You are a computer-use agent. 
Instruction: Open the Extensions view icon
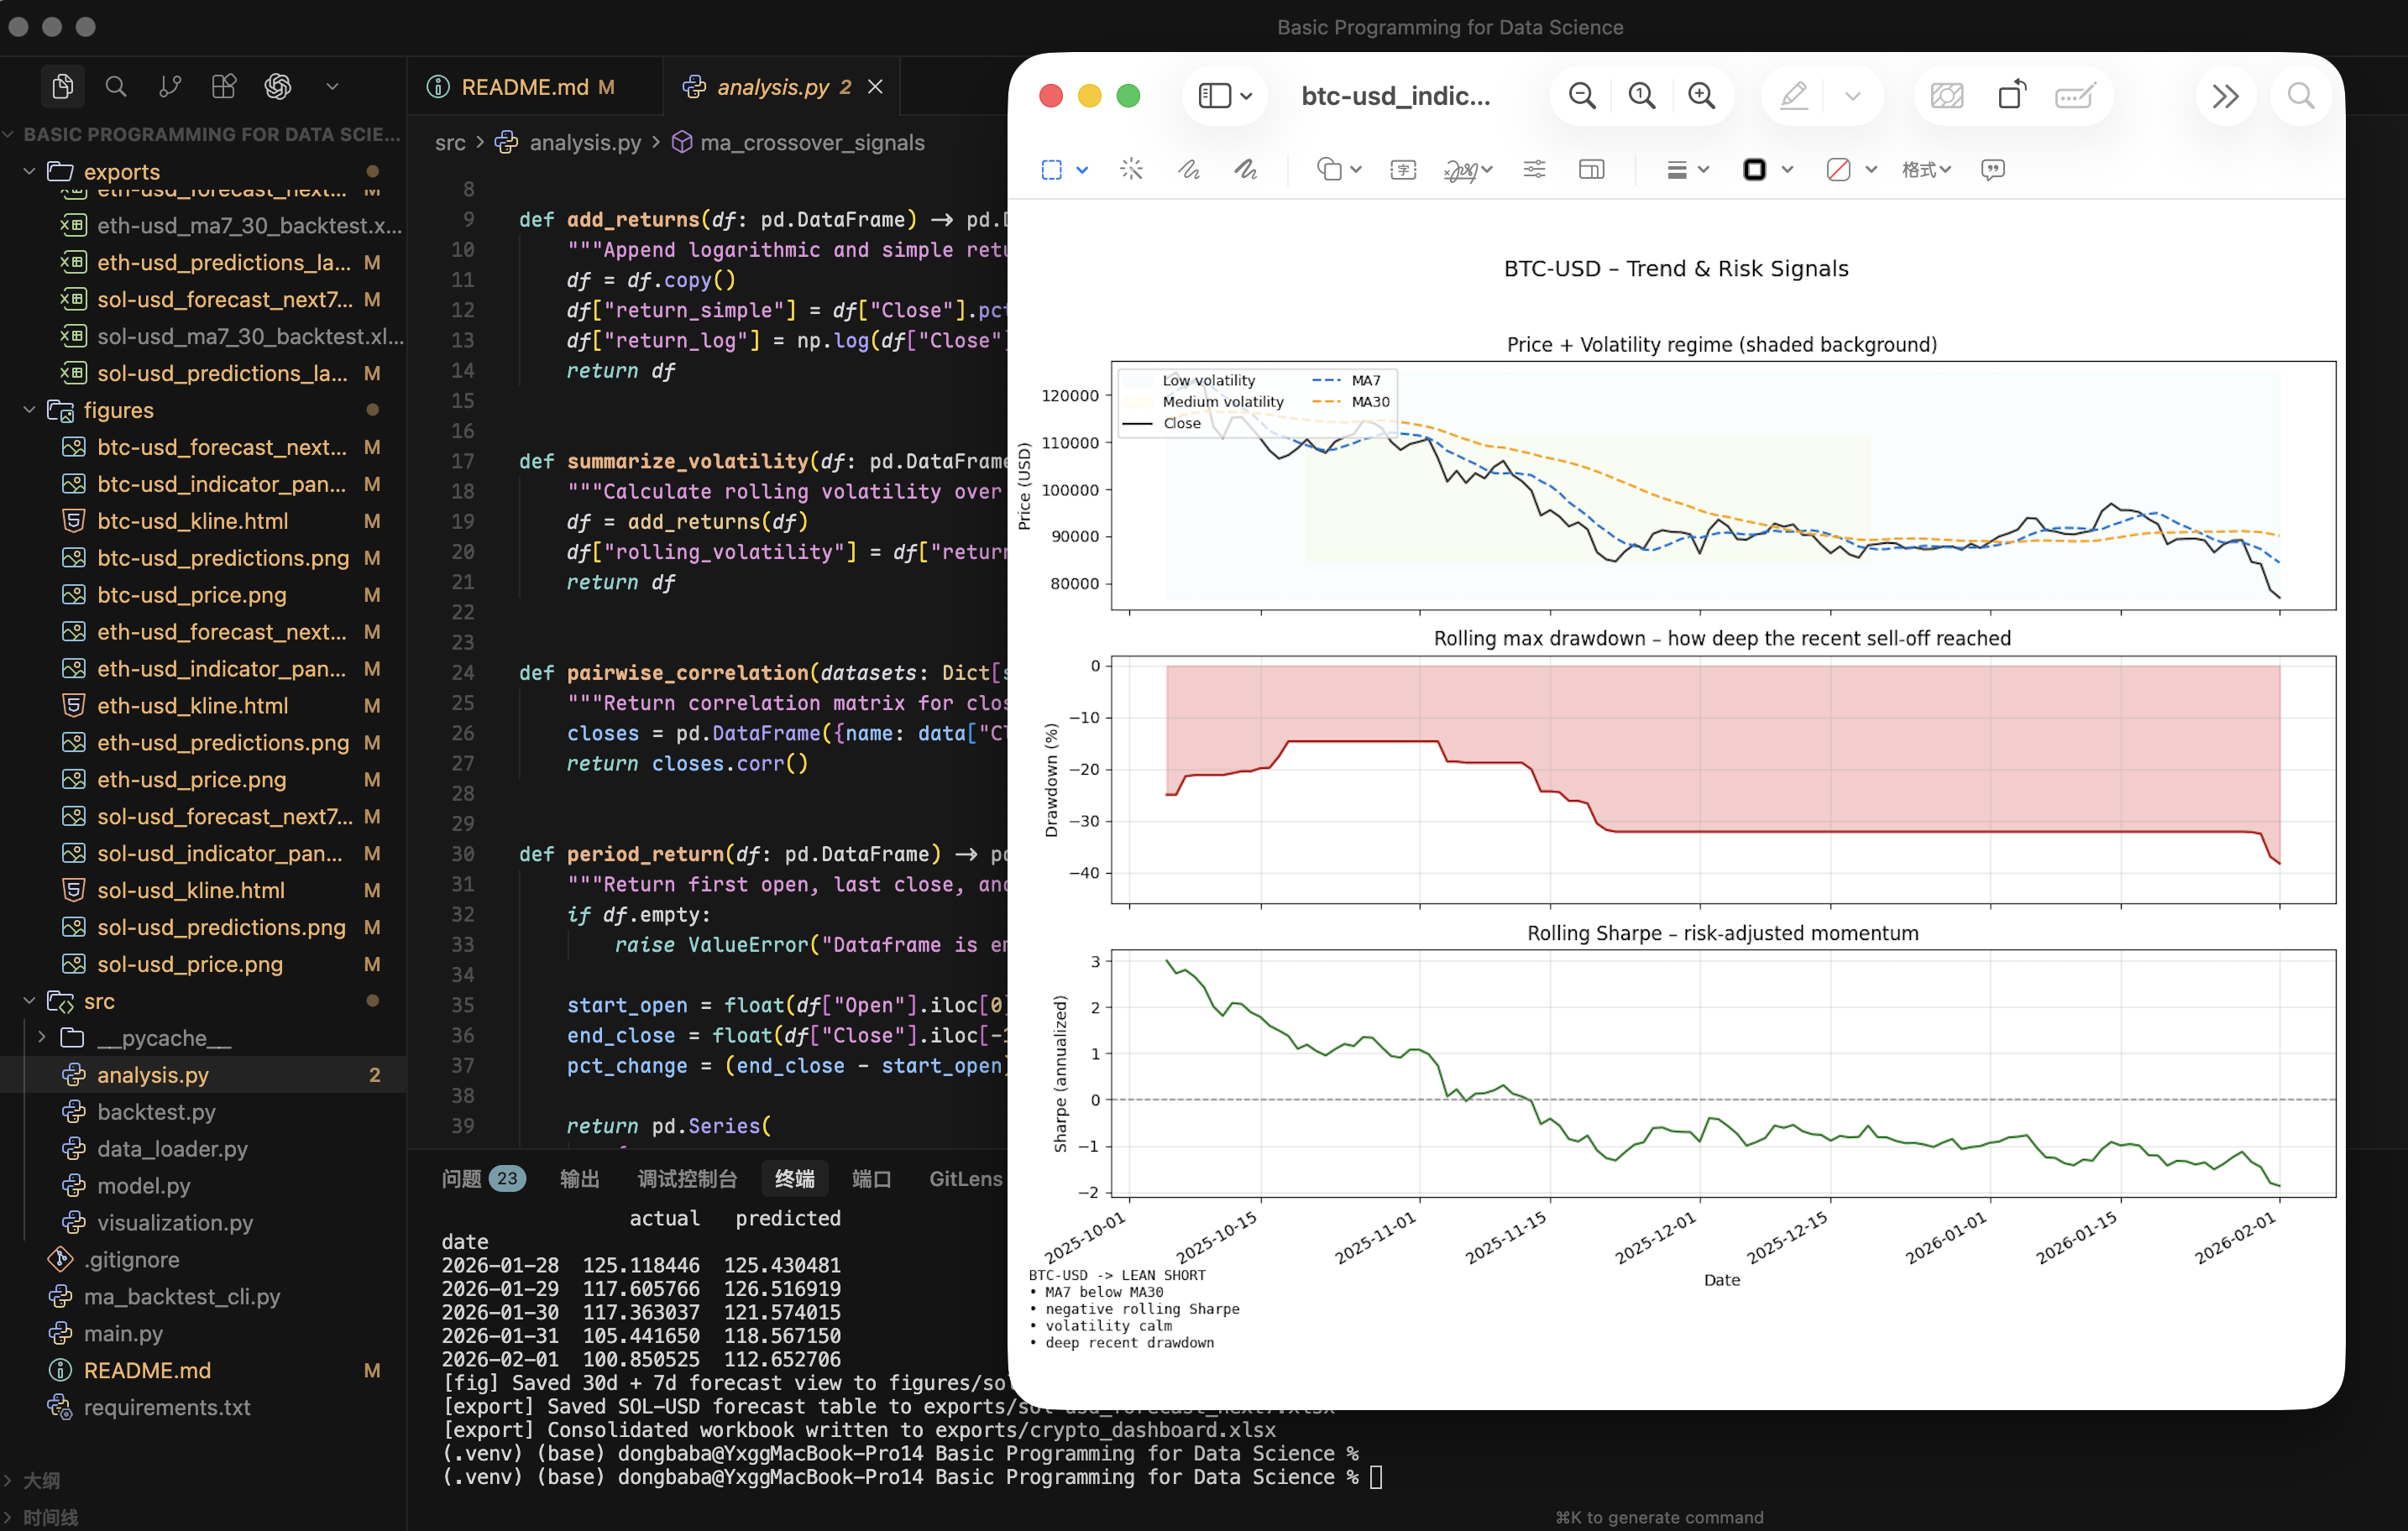click(223, 86)
